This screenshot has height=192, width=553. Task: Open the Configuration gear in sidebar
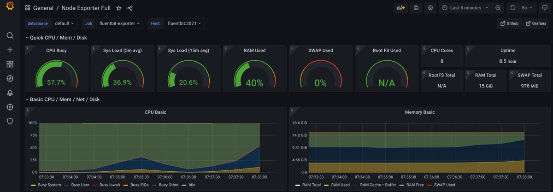pos(10,107)
